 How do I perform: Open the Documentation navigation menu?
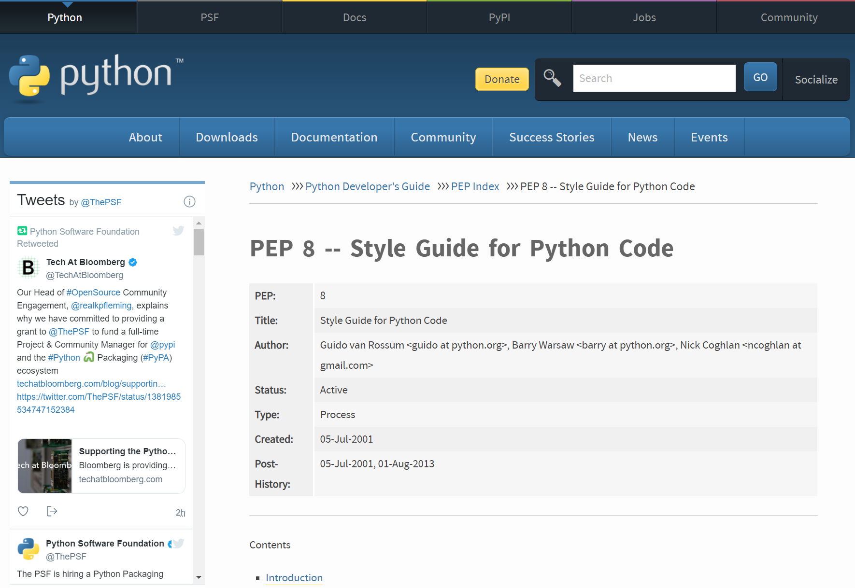coord(334,138)
